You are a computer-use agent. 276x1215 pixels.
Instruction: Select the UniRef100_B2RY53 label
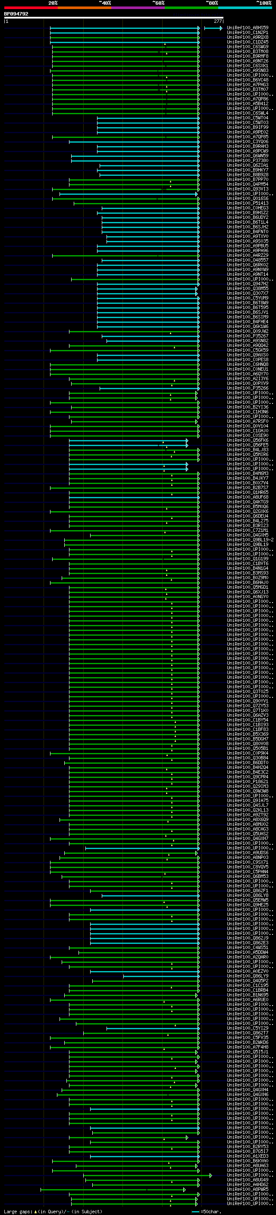[248, 1146]
